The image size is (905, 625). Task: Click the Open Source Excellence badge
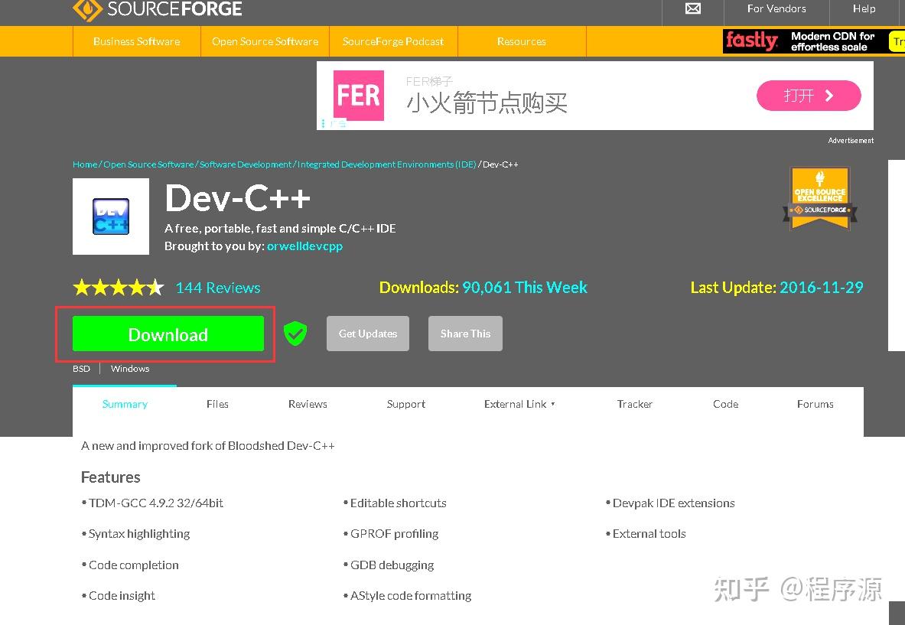(819, 197)
